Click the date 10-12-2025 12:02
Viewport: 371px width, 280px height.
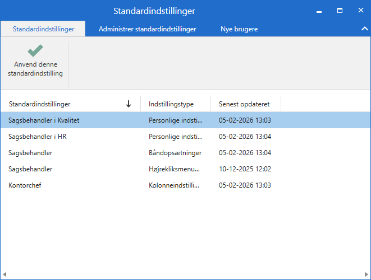[245, 169]
